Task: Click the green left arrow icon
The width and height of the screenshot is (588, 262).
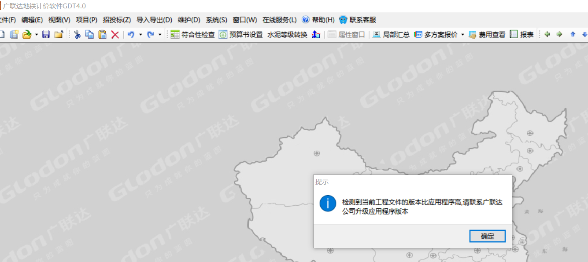Action: pyautogui.click(x=547, y=34)
